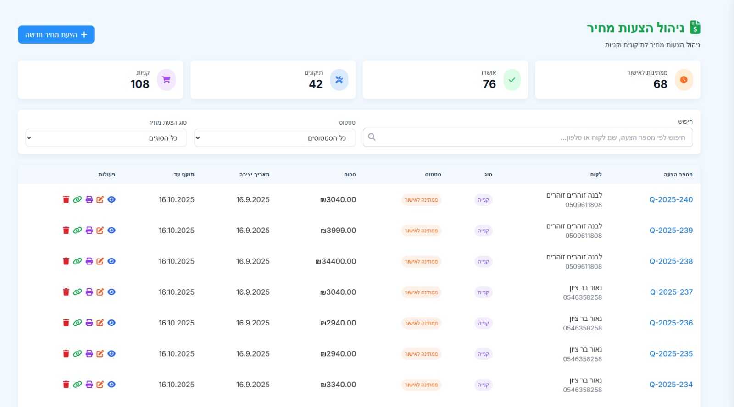Viewport: 734px width, 407px height.
Task: Open quote link Q-2025-238
Action: tap(671, 261)
